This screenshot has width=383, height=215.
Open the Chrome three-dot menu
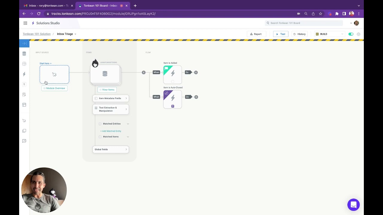pyautogui.click(x=359, y=13)
